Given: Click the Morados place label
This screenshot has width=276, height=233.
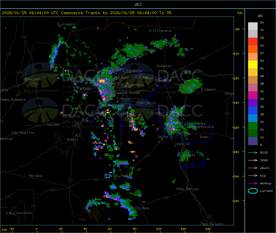Looking at the screenshot, I should pyautogui.click(x=36, y=176).
